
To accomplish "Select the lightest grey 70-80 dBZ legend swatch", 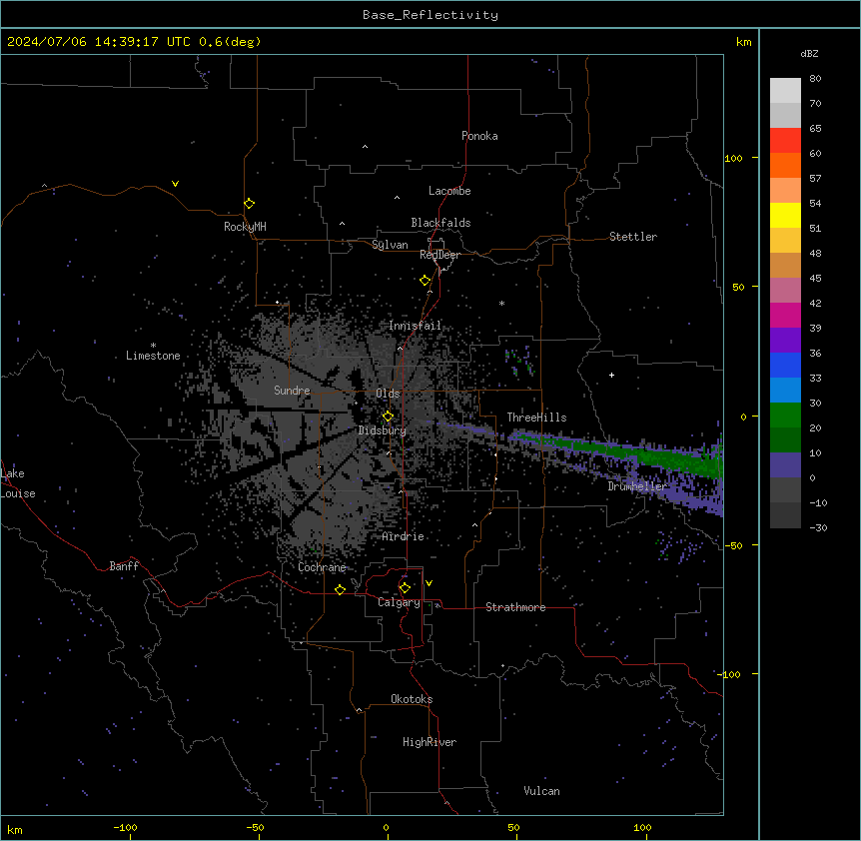I will coord(785,91).
